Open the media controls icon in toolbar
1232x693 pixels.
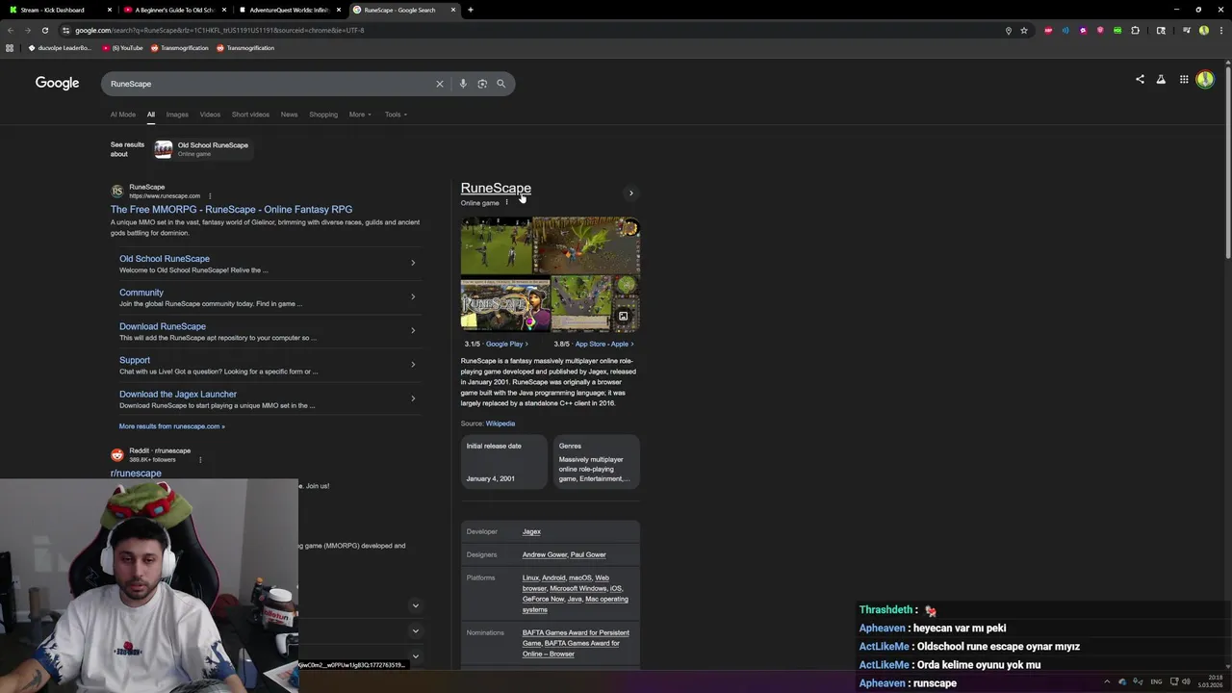pyautogui.click(x=1187, y=30)
